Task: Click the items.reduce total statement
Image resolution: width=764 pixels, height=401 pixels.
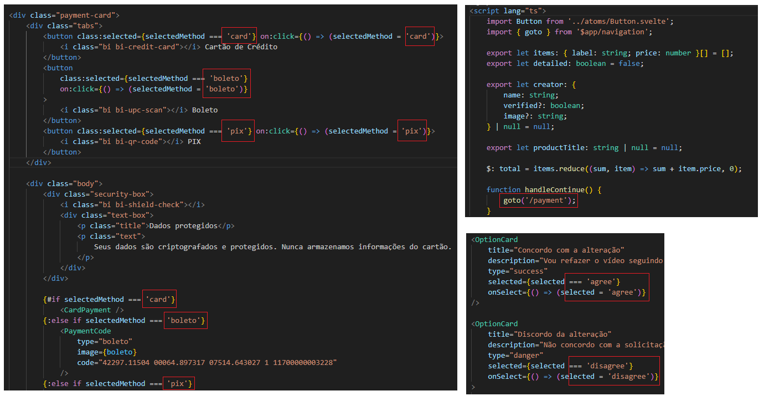Action: point(613,169)
